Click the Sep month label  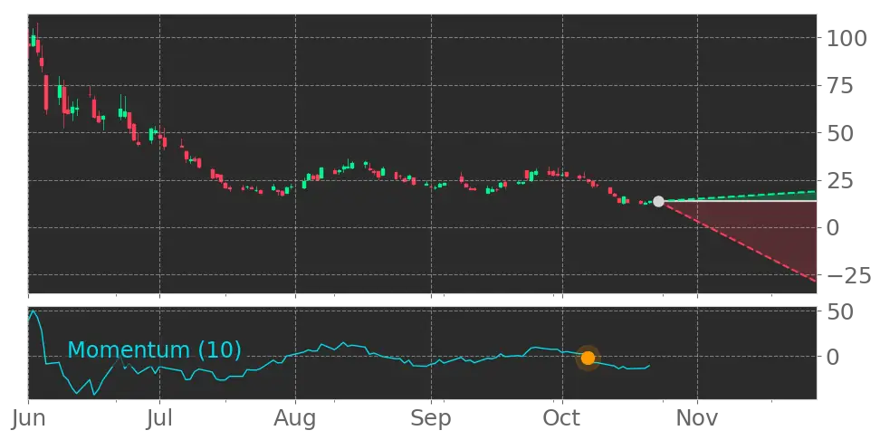[x=432, y=420]
